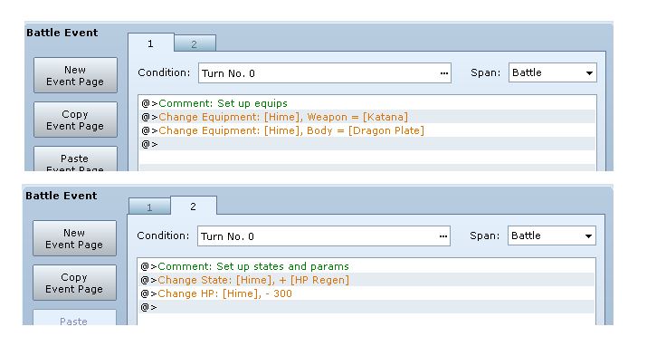Viewport: 647px width, 346px height.
Task: Click New Event Page in lower panel
Action: click(74, 238)
